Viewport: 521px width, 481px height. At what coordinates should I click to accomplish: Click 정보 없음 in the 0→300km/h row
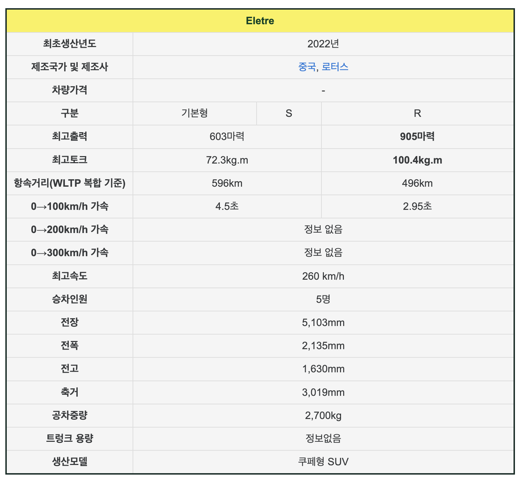pyautogui.click(x=323, y=253)
